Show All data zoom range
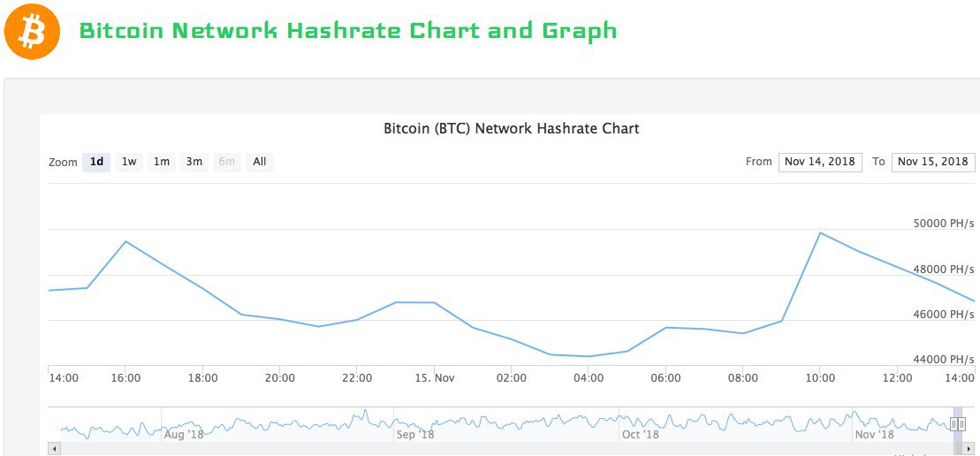980x456 pixels. click(260, 162)
